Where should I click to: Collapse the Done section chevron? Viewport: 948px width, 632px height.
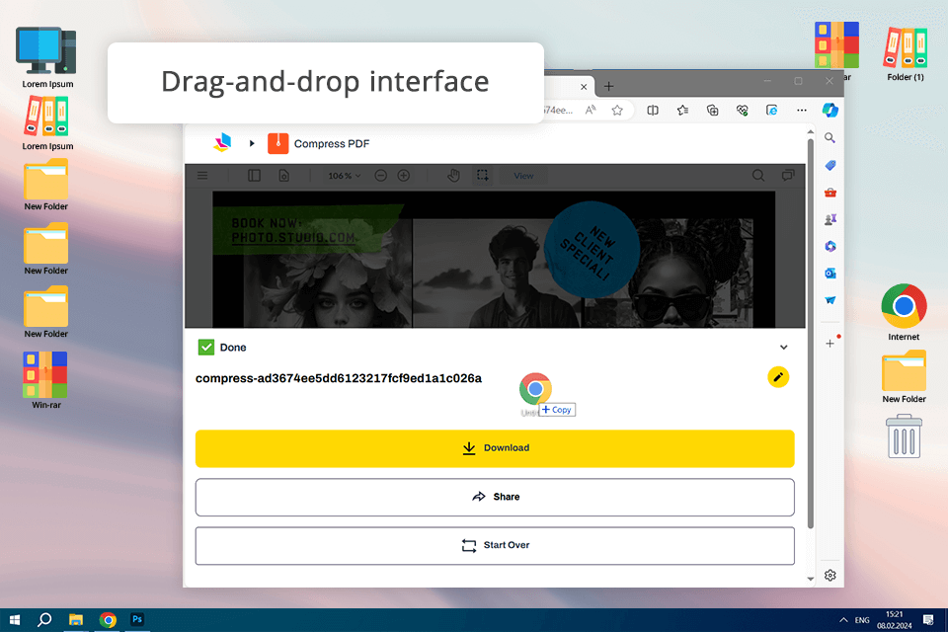pos(783,348)
